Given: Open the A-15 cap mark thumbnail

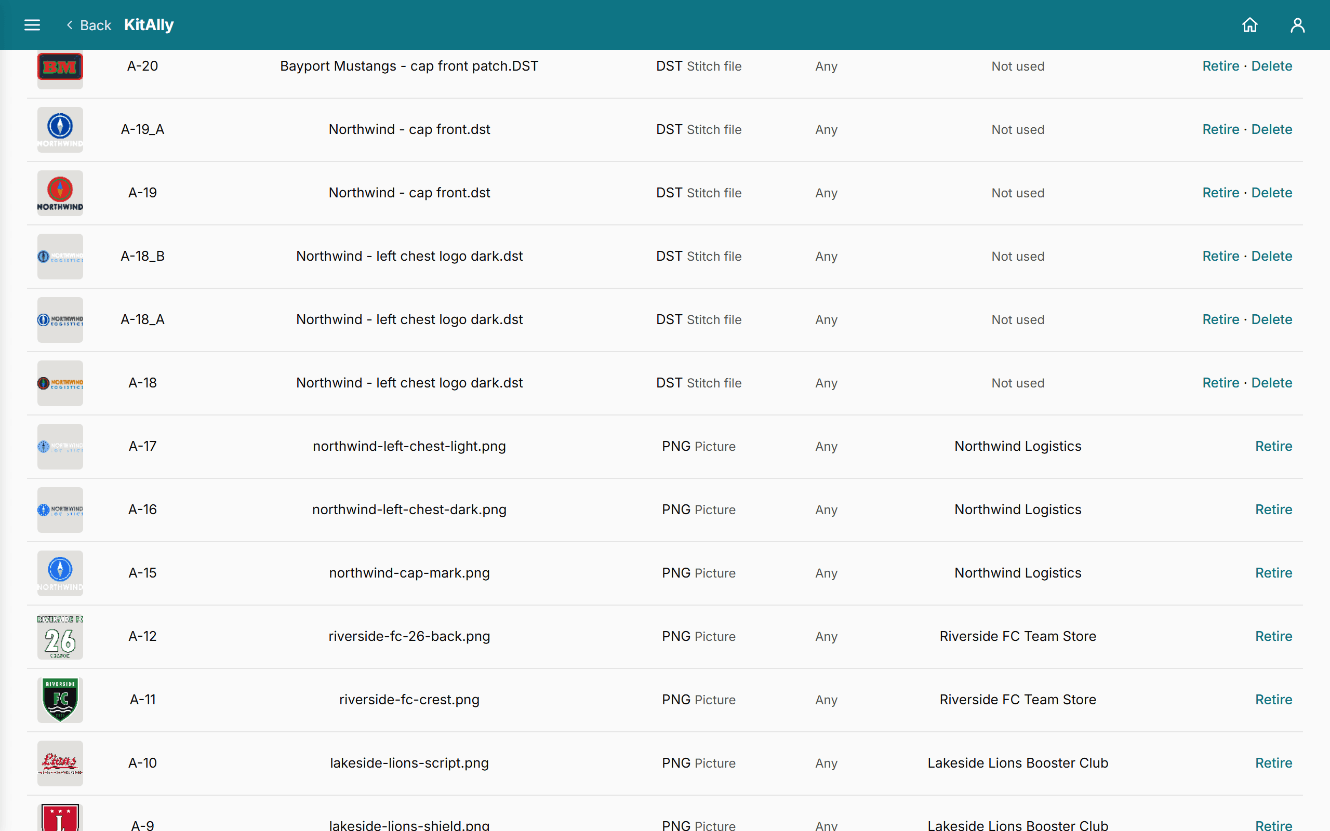Looking at the screenshot, I should (x=60, y=573).
